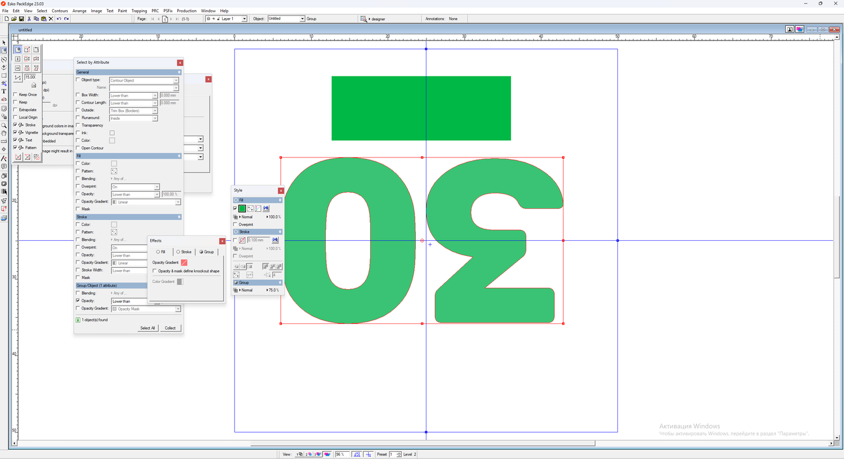Select the Stroke radio in Effects panel
844x459 pixels.
(x=178, y=252)
